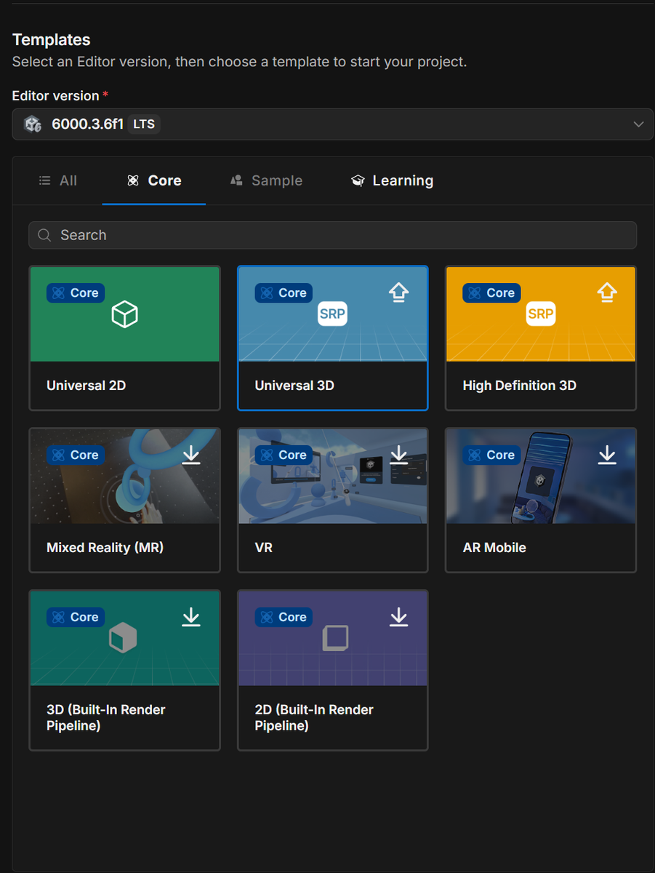Click the Core badge on Mixed Reality (MR)
655x873 pixels.
[x=76, y=455]
